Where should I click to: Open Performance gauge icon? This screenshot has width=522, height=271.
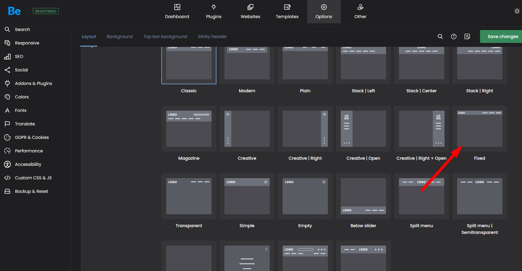pyautogui.click(x=7, y=151)
